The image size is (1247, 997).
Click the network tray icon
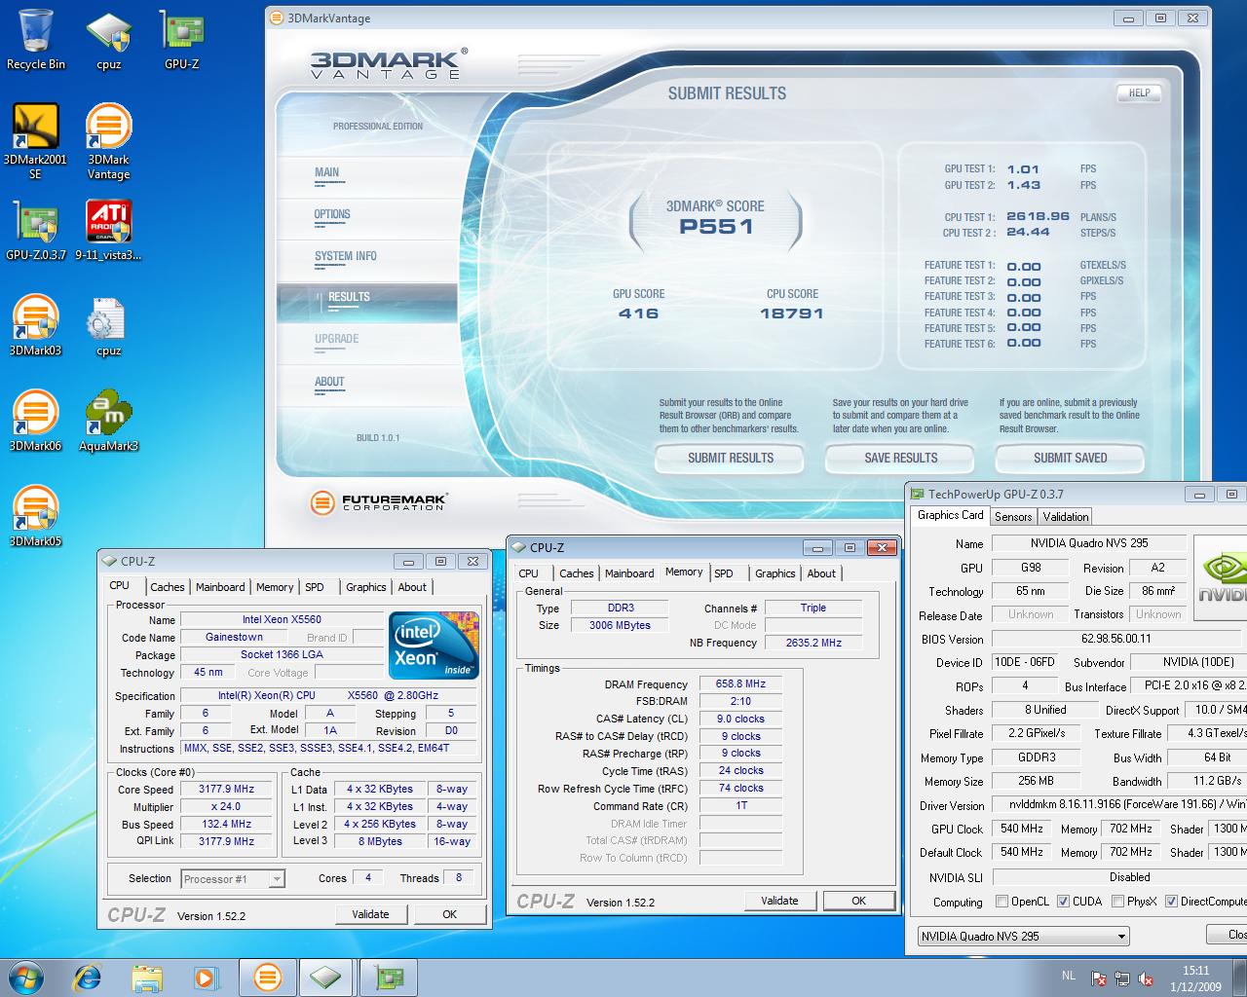point(1122,979)
